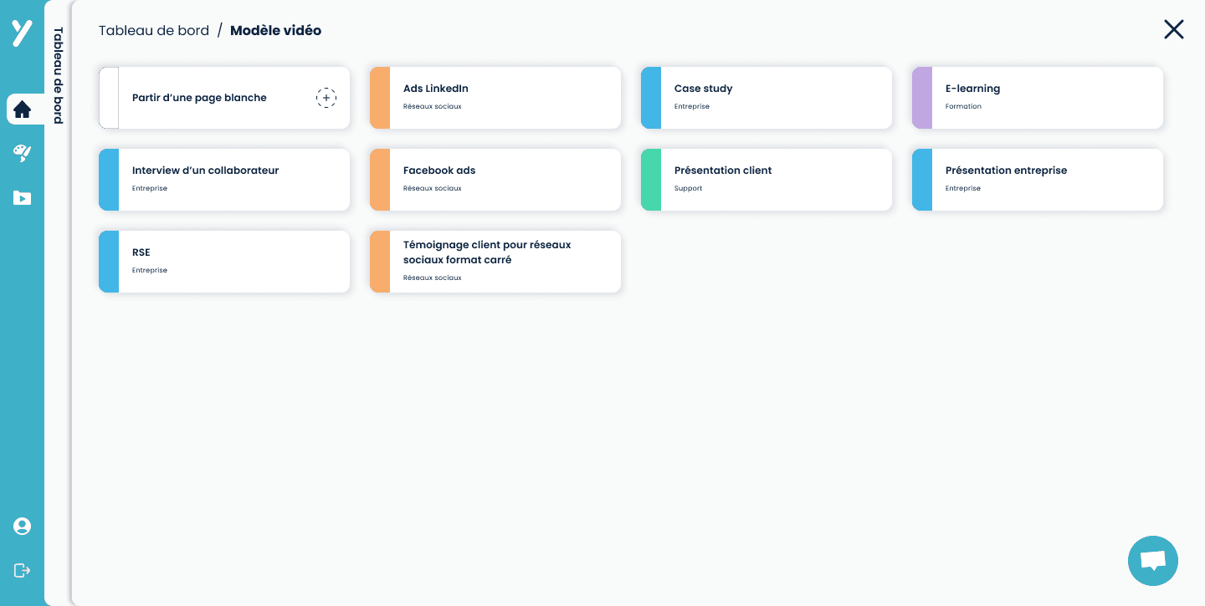This screenshot has height=606, width=1205.
Task: Open the video folder icon in sidebar
Action: click(22, 198)
